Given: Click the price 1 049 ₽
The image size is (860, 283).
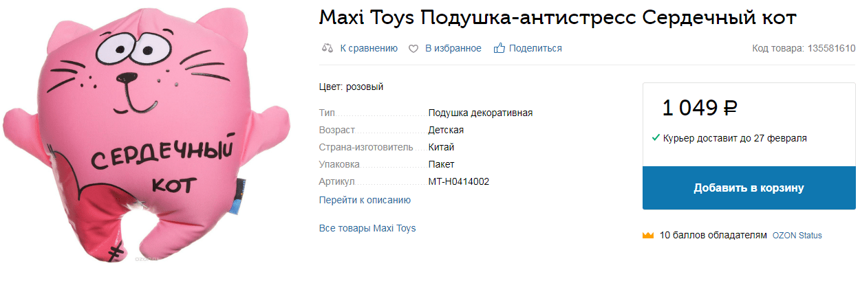Looking at the screenshot, I should click(x=700, y=108).
